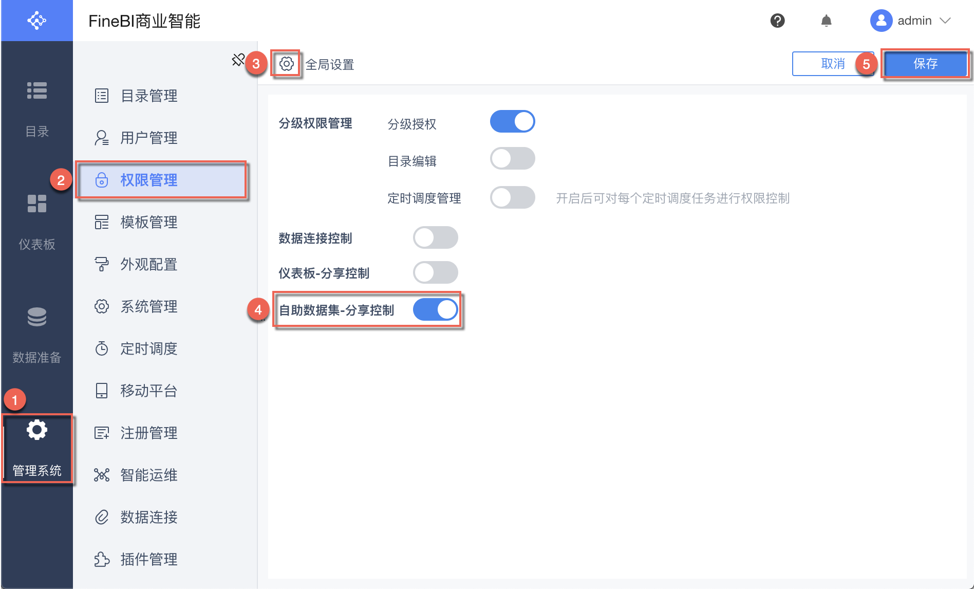Enable the 数据连接控制 toggle
This screenshot has height=589, width=974.
coord(435,238)
